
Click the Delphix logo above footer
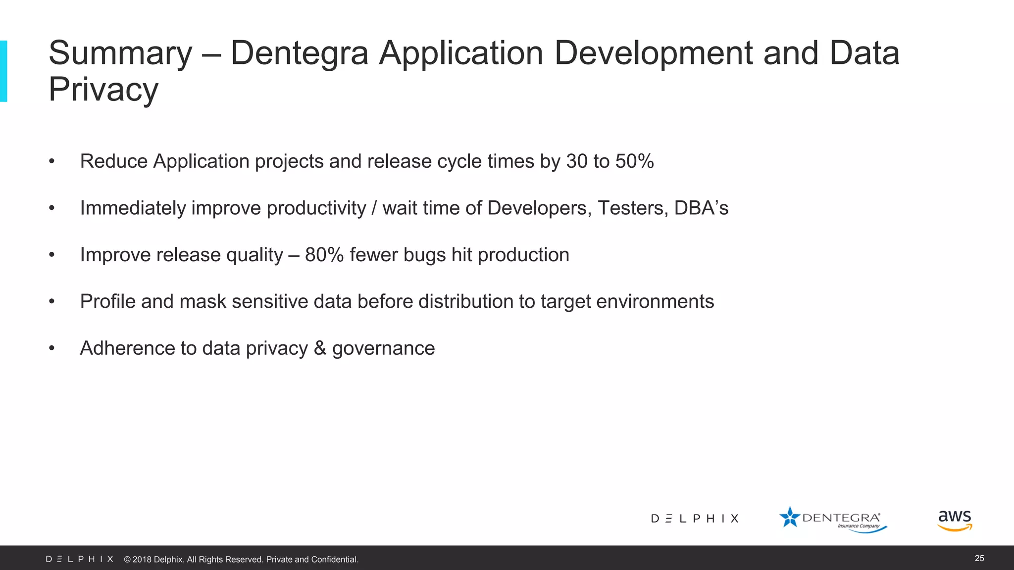[695, 519]
